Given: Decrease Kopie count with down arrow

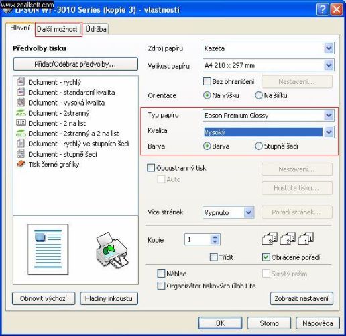Looking at the screenshot, I should 215,242.
